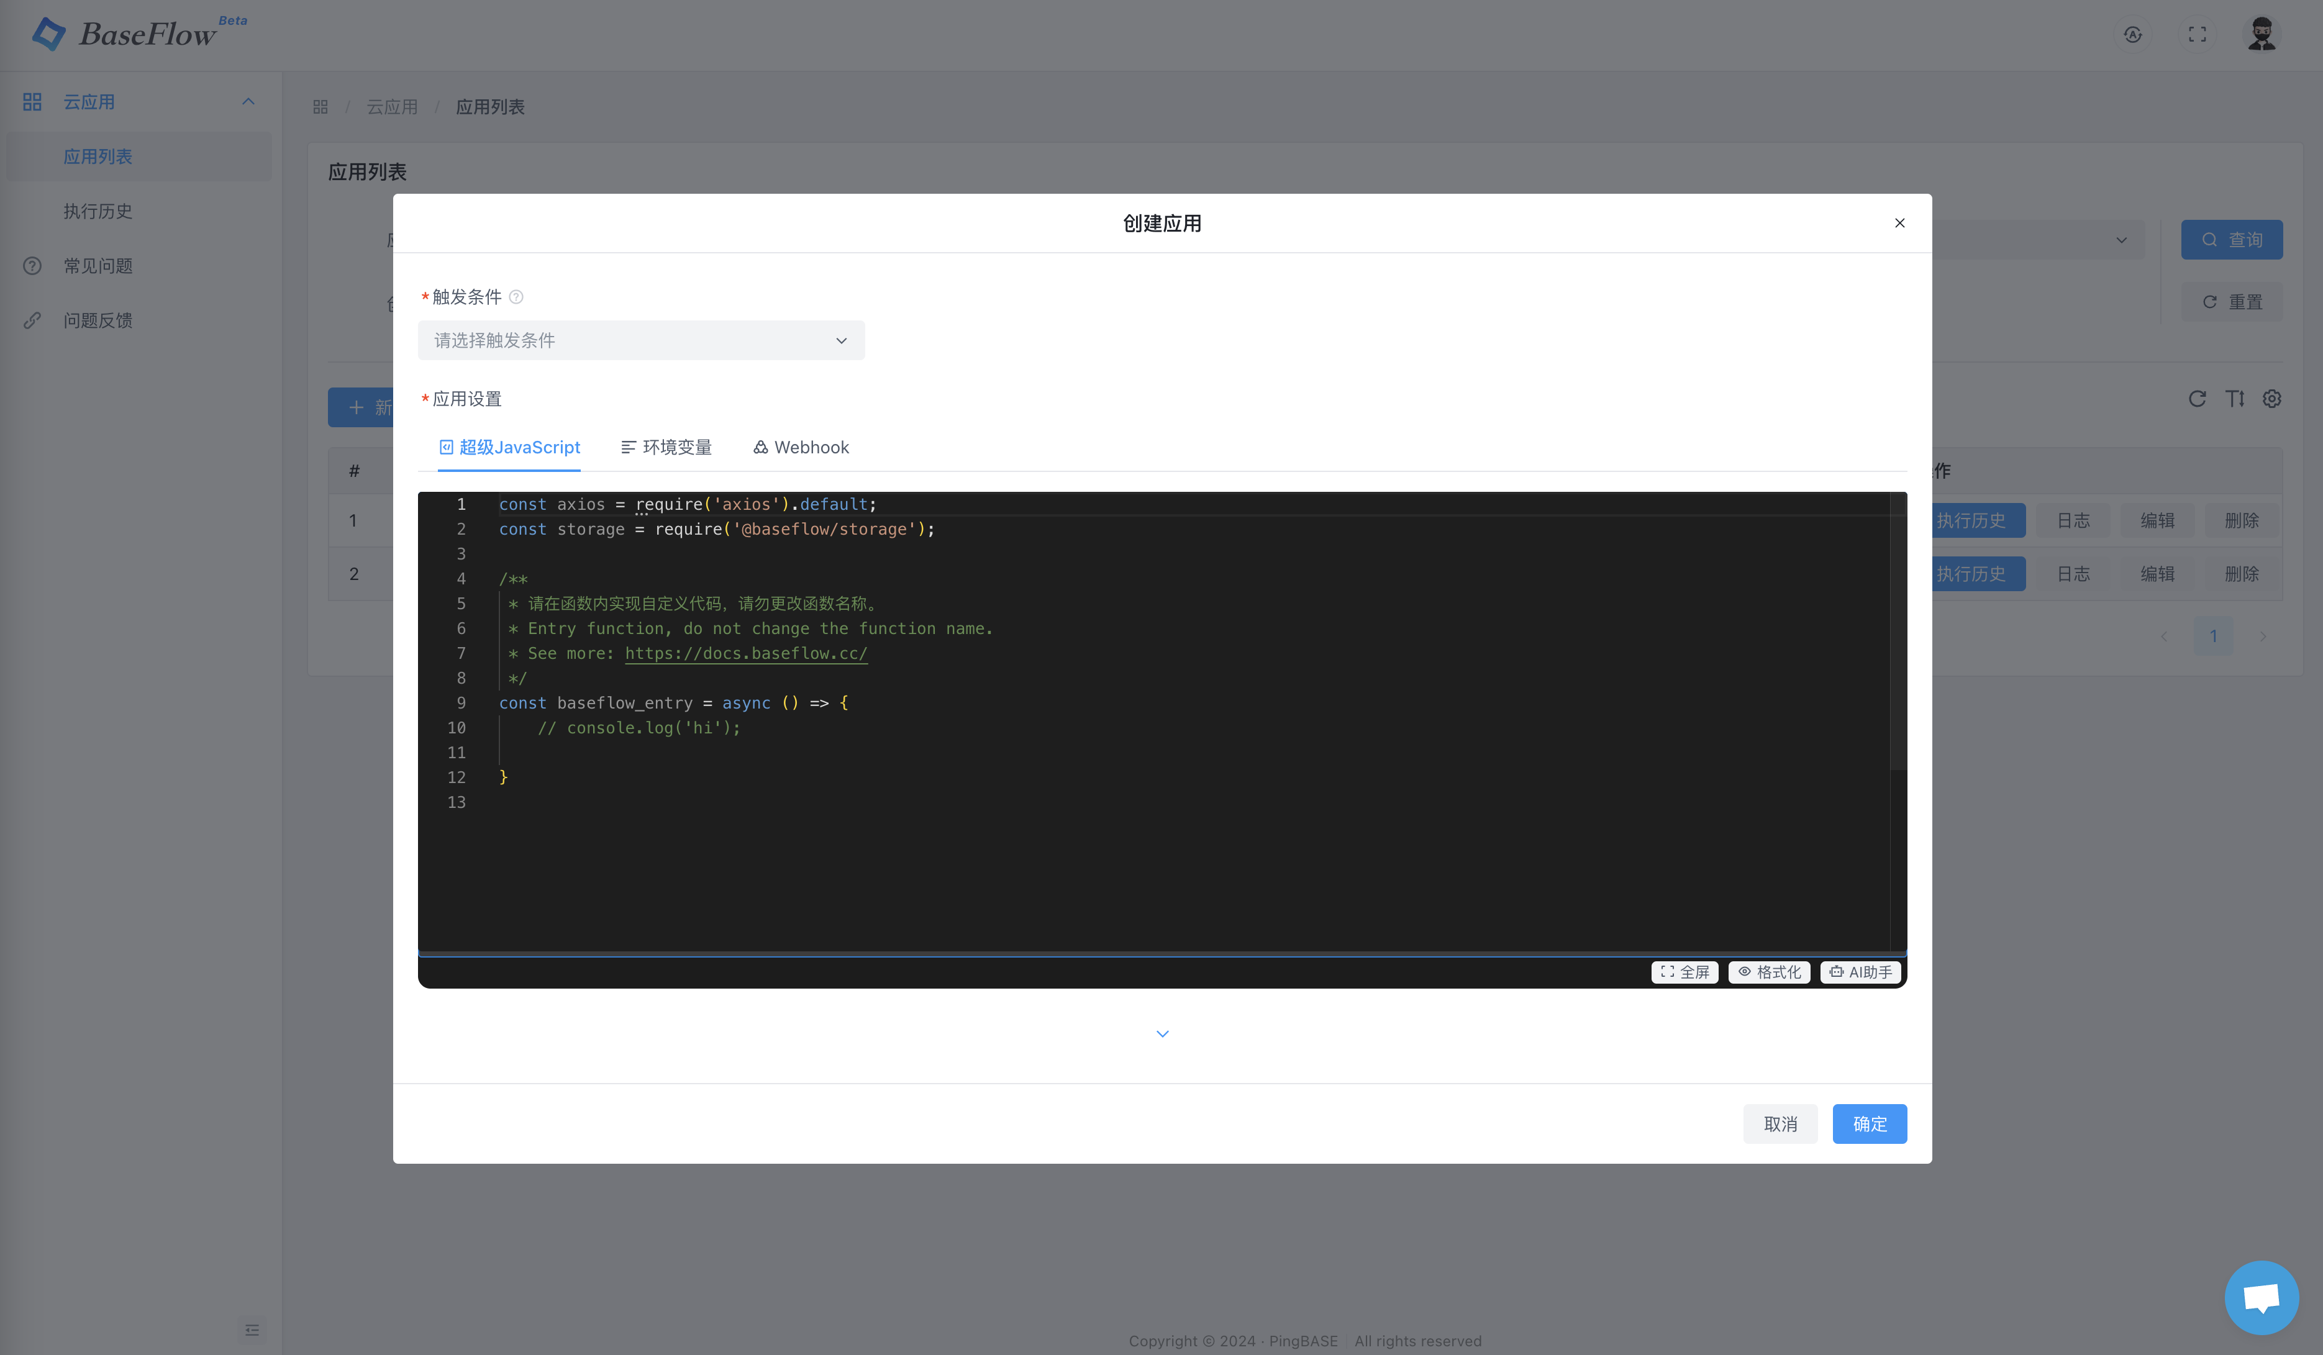
Task: Click 格式化 editor button
Action: (x=1770, y=972)
